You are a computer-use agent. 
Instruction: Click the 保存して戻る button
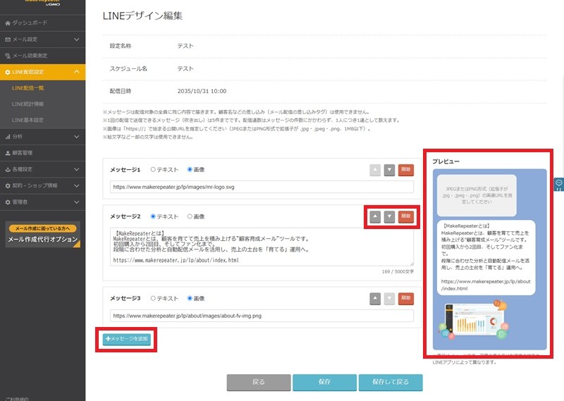(x=391, y=382)
